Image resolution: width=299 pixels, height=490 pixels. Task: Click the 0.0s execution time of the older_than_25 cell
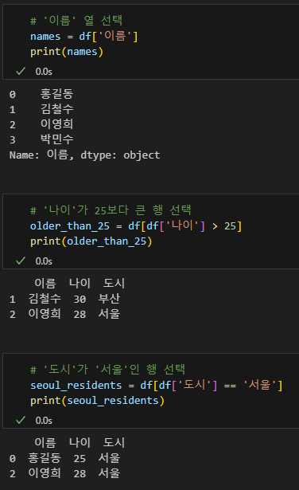pos(44,261)
